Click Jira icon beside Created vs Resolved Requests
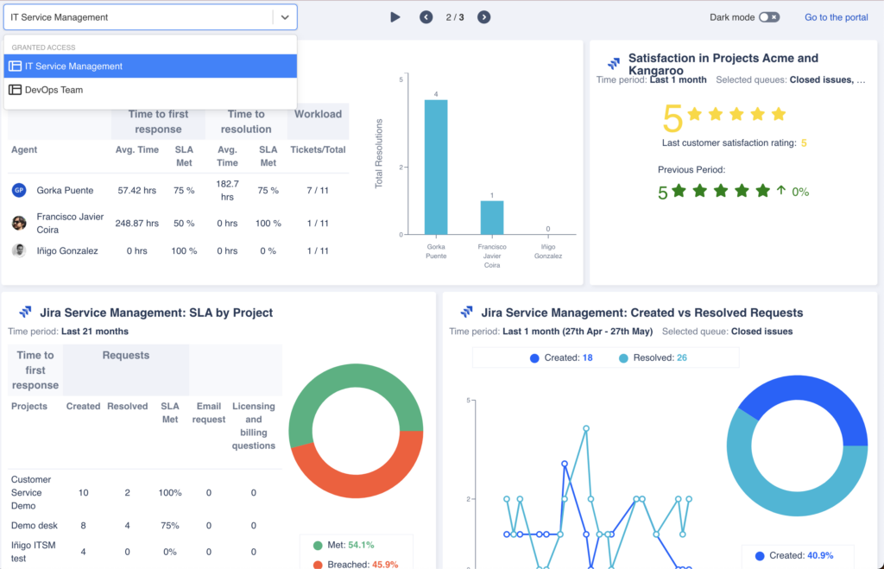 (x=466, y=312)
